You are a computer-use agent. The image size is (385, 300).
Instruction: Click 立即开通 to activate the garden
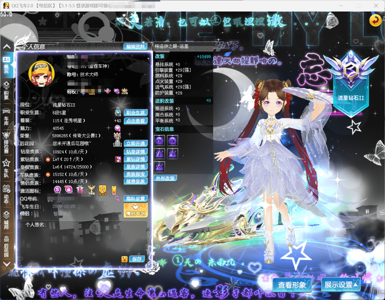point(135,143)
